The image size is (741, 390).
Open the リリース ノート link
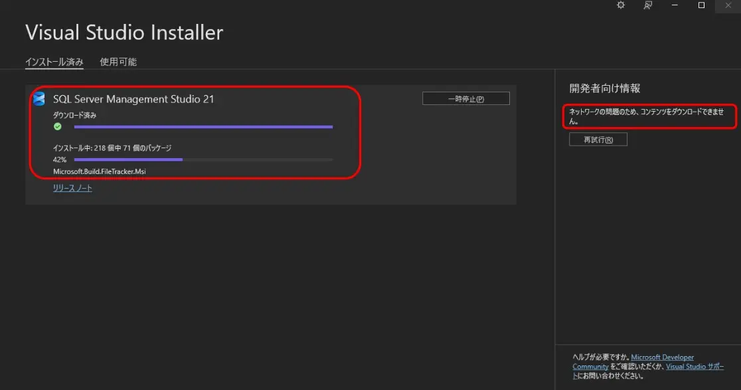[72, 187]
